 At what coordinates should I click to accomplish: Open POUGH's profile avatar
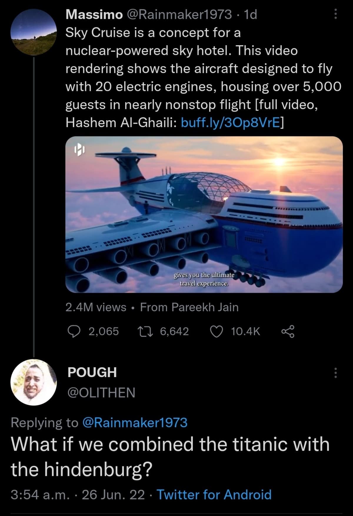click(x=34, y=382)
